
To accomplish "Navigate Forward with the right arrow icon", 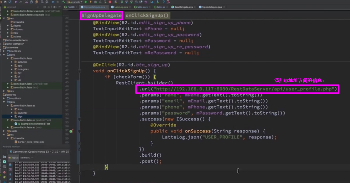I will click(x=58, y=2).
